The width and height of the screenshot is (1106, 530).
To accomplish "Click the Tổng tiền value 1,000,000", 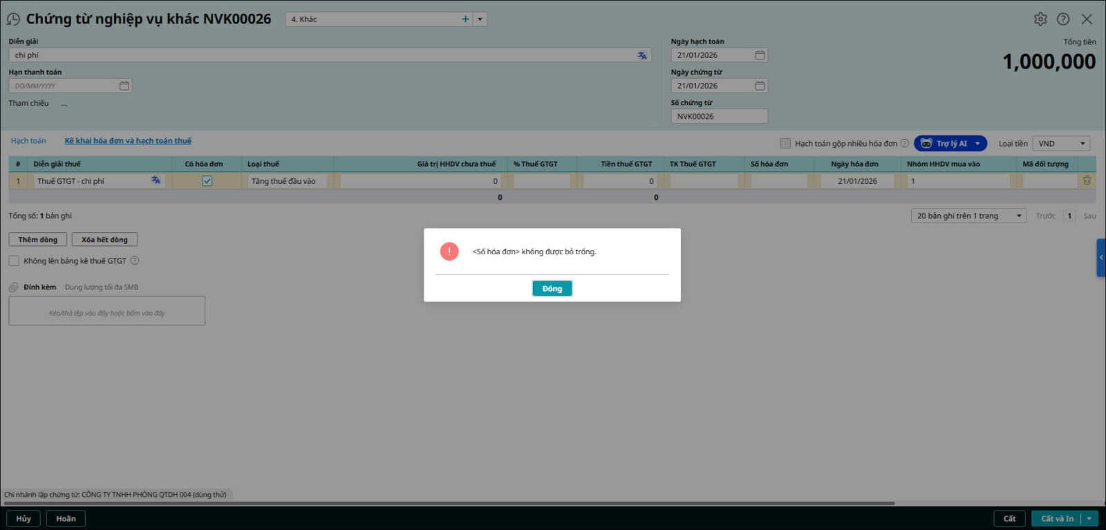I will click(x=1049, y=61).
